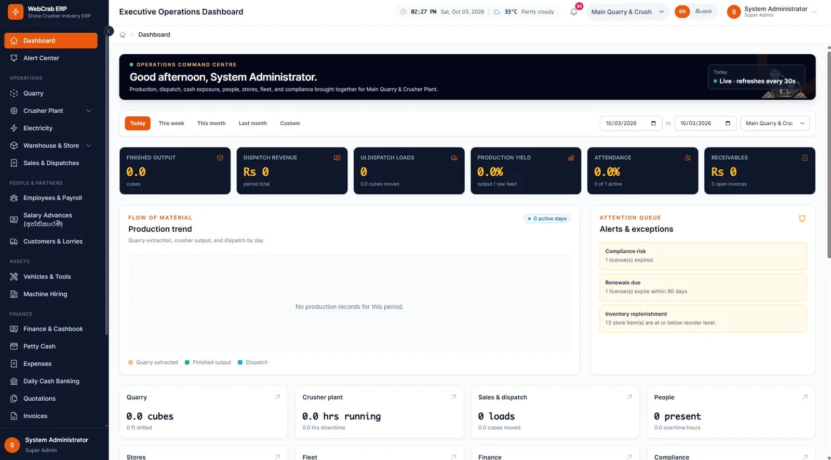
Task: Collapse the sidebar with the arrow button
Action: [x=109, y=31]
